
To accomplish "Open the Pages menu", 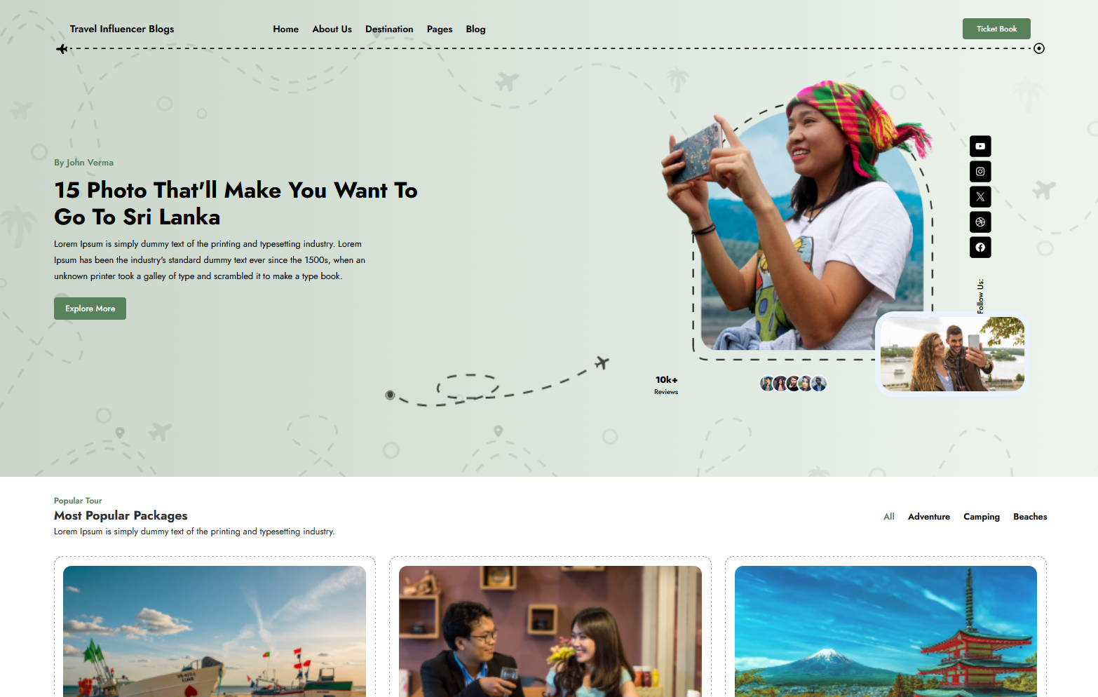I will point(440,29).
